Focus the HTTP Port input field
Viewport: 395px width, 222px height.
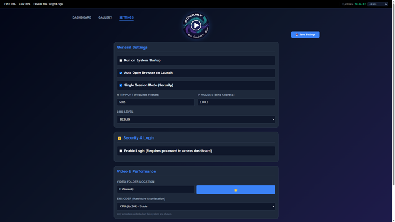click(x=156, y=102)
